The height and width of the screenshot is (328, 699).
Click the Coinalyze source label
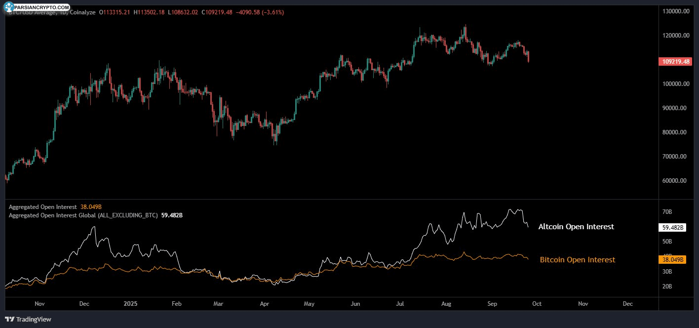coord(82,12)
